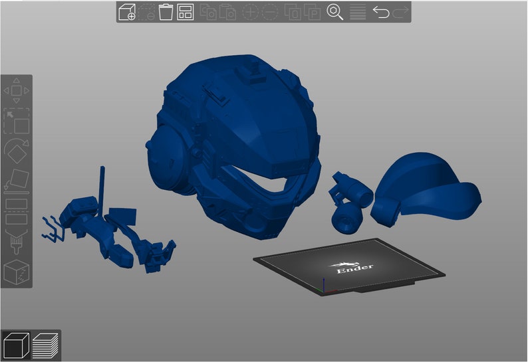Arrange objects with the layout icon
The width and height of the screenshot is (528, 362).
click(x=186, y=12)
